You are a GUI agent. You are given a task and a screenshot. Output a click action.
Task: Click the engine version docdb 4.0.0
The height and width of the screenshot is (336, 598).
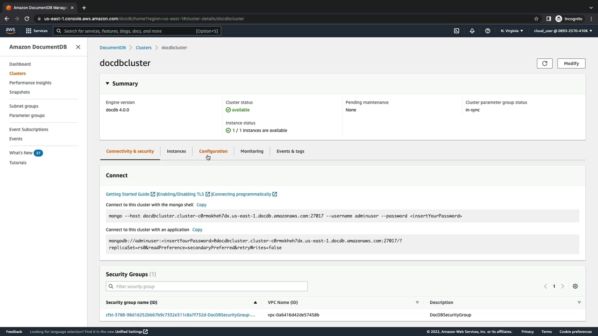117,110
